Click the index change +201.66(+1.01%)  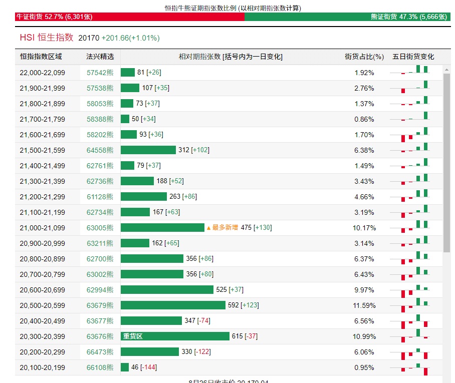click(x=131, y=38)
